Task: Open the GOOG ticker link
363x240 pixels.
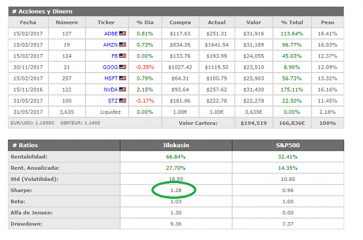Action: click(x=110, y=67)
